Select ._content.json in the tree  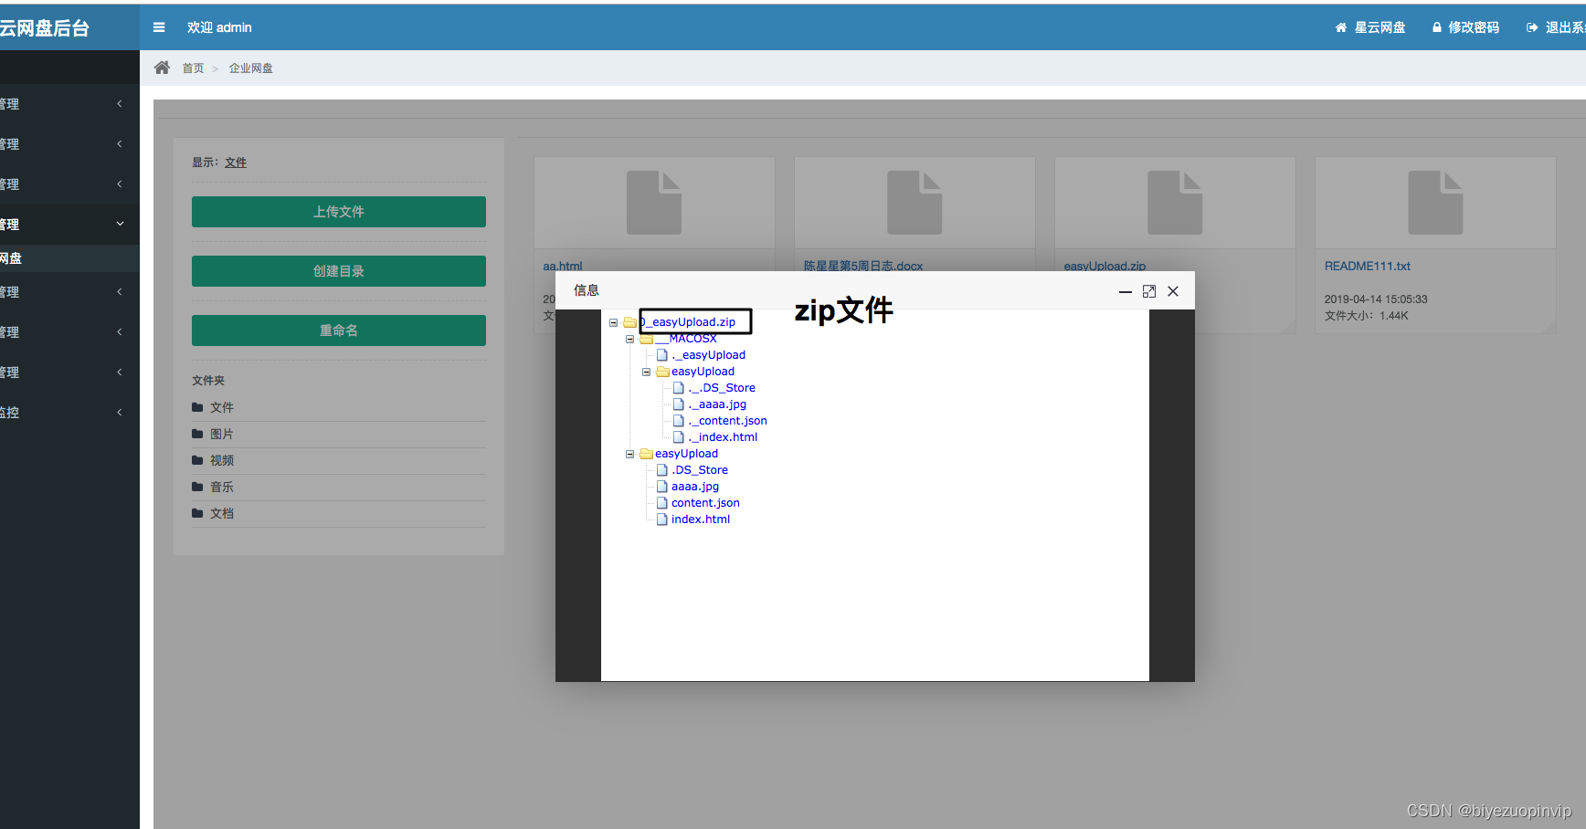(728, 421)
